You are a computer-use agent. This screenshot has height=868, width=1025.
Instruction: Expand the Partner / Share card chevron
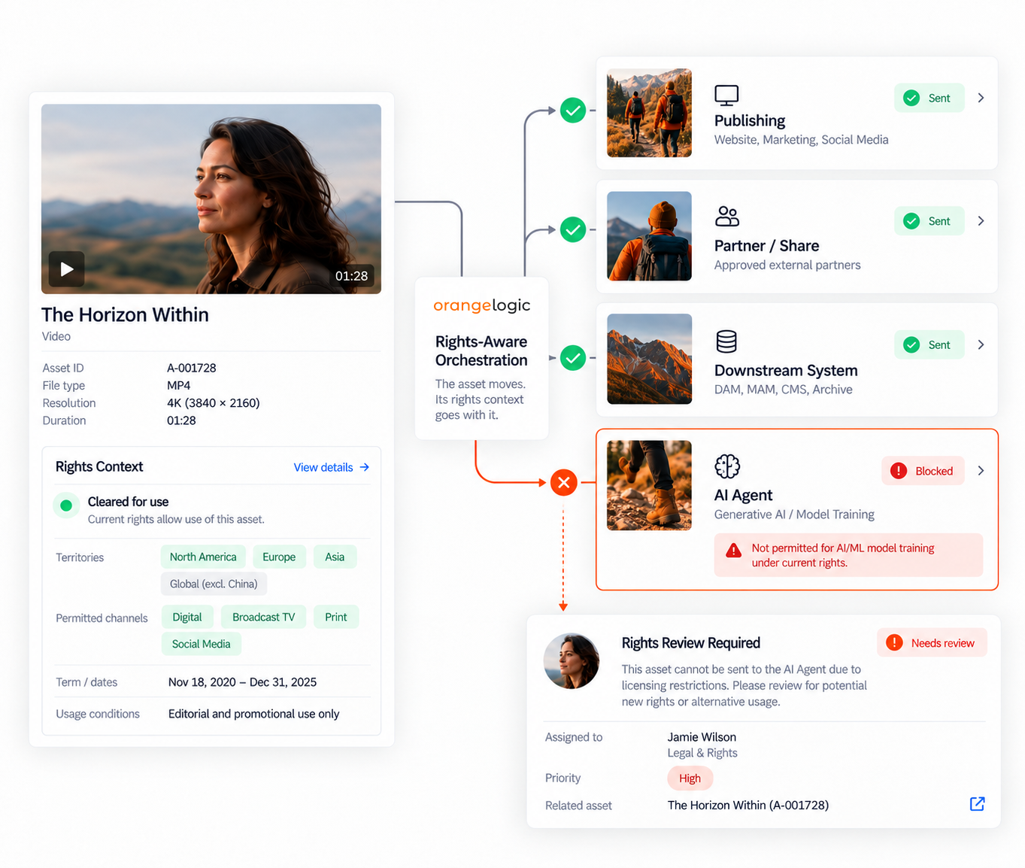981,221
